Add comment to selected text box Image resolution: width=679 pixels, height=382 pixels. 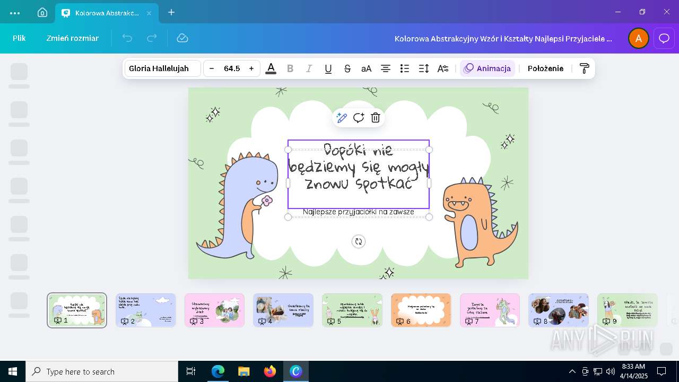point(359,118)
